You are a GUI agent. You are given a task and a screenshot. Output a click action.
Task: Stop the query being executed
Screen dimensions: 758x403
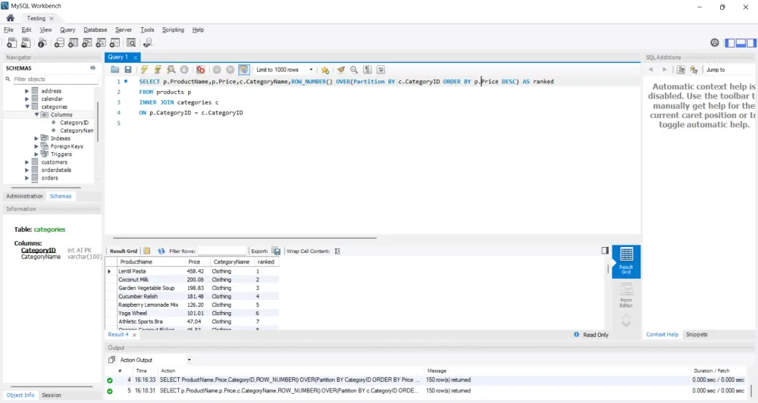[184, 70]
